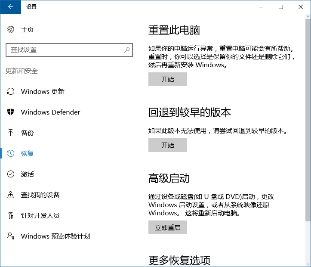Screen dimensions: 311x267
Task: Click the 立即重启 button
Action: pyautogui.click(x=168, y=228)
